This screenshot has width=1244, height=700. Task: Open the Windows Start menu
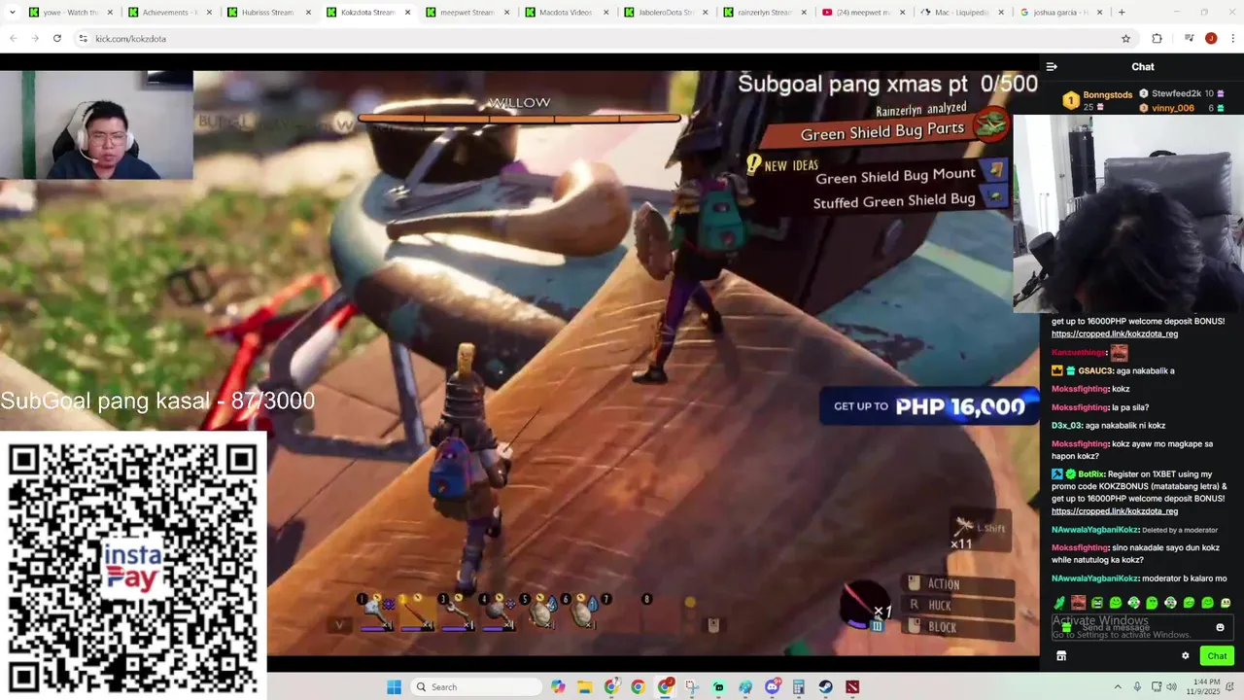pos(394,687)
